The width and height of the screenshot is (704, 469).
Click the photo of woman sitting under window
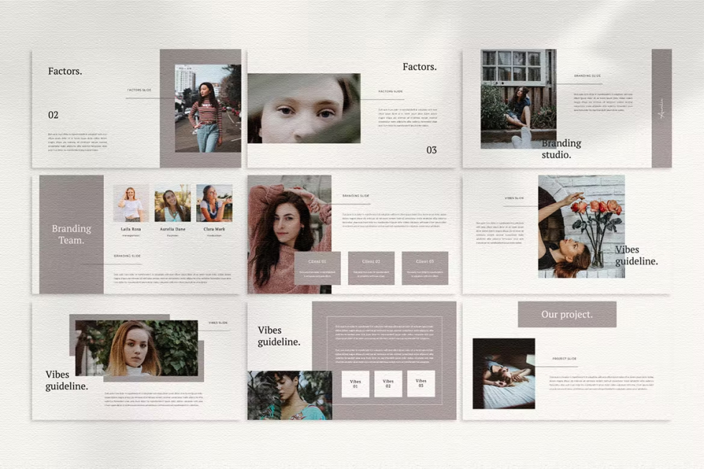point(519,98)
